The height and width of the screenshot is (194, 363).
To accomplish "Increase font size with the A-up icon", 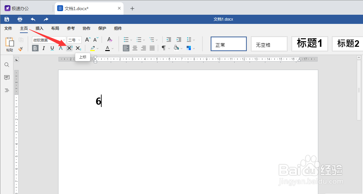I will 88,40.
